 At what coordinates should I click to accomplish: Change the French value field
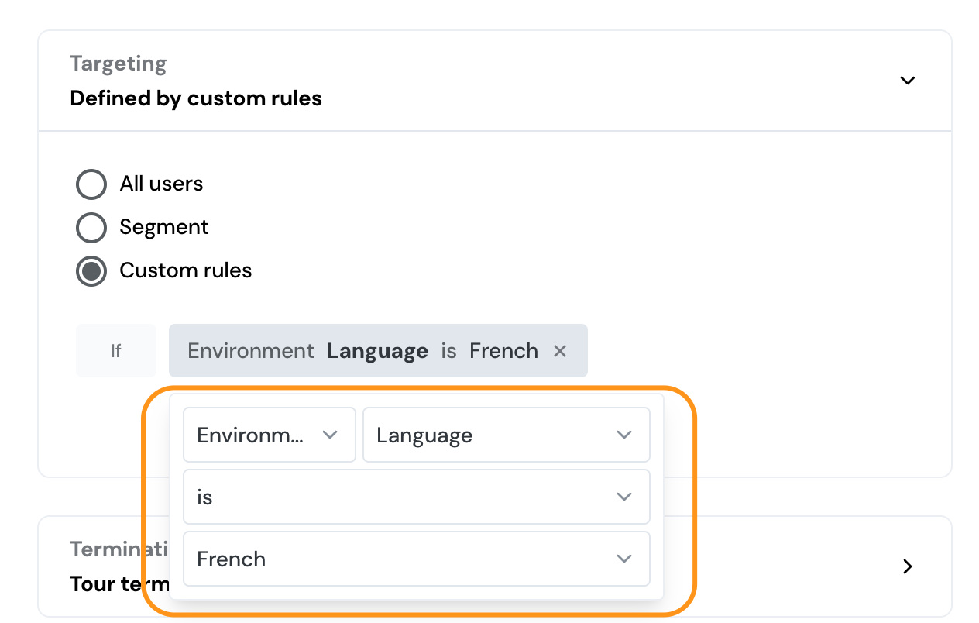point(387,559)
